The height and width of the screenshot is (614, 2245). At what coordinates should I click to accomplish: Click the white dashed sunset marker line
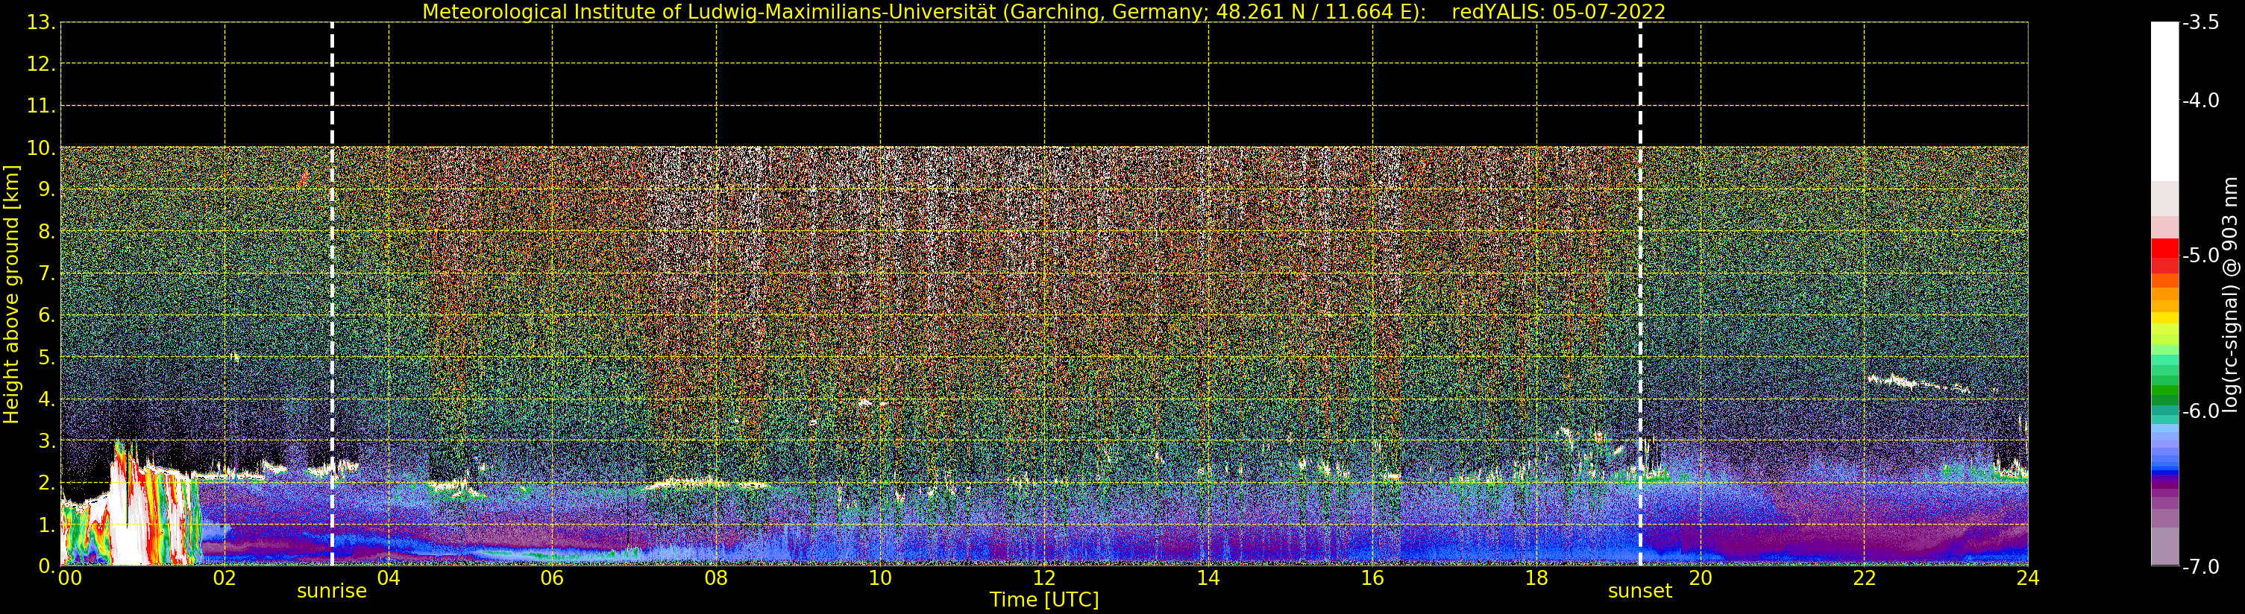coord(1640,294)
